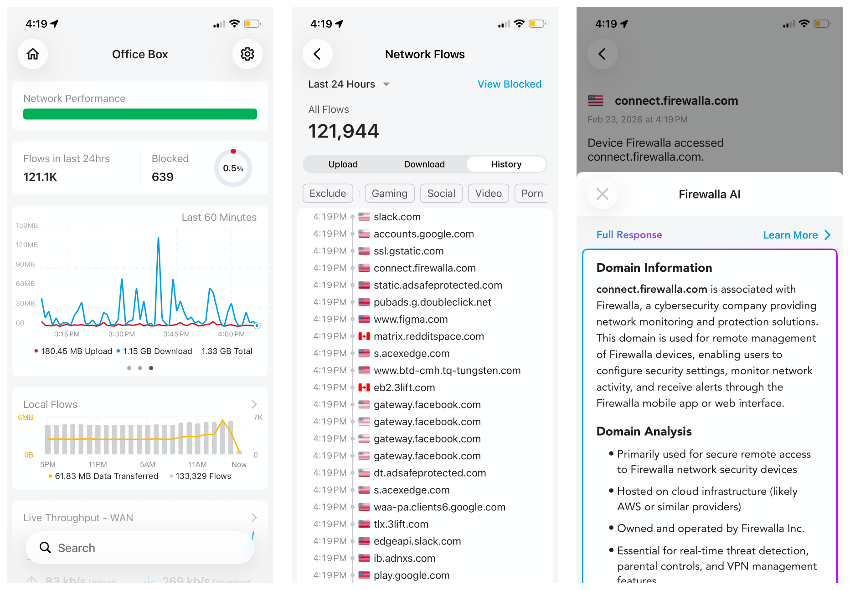Enable the Video filter chip

point(488,193)
